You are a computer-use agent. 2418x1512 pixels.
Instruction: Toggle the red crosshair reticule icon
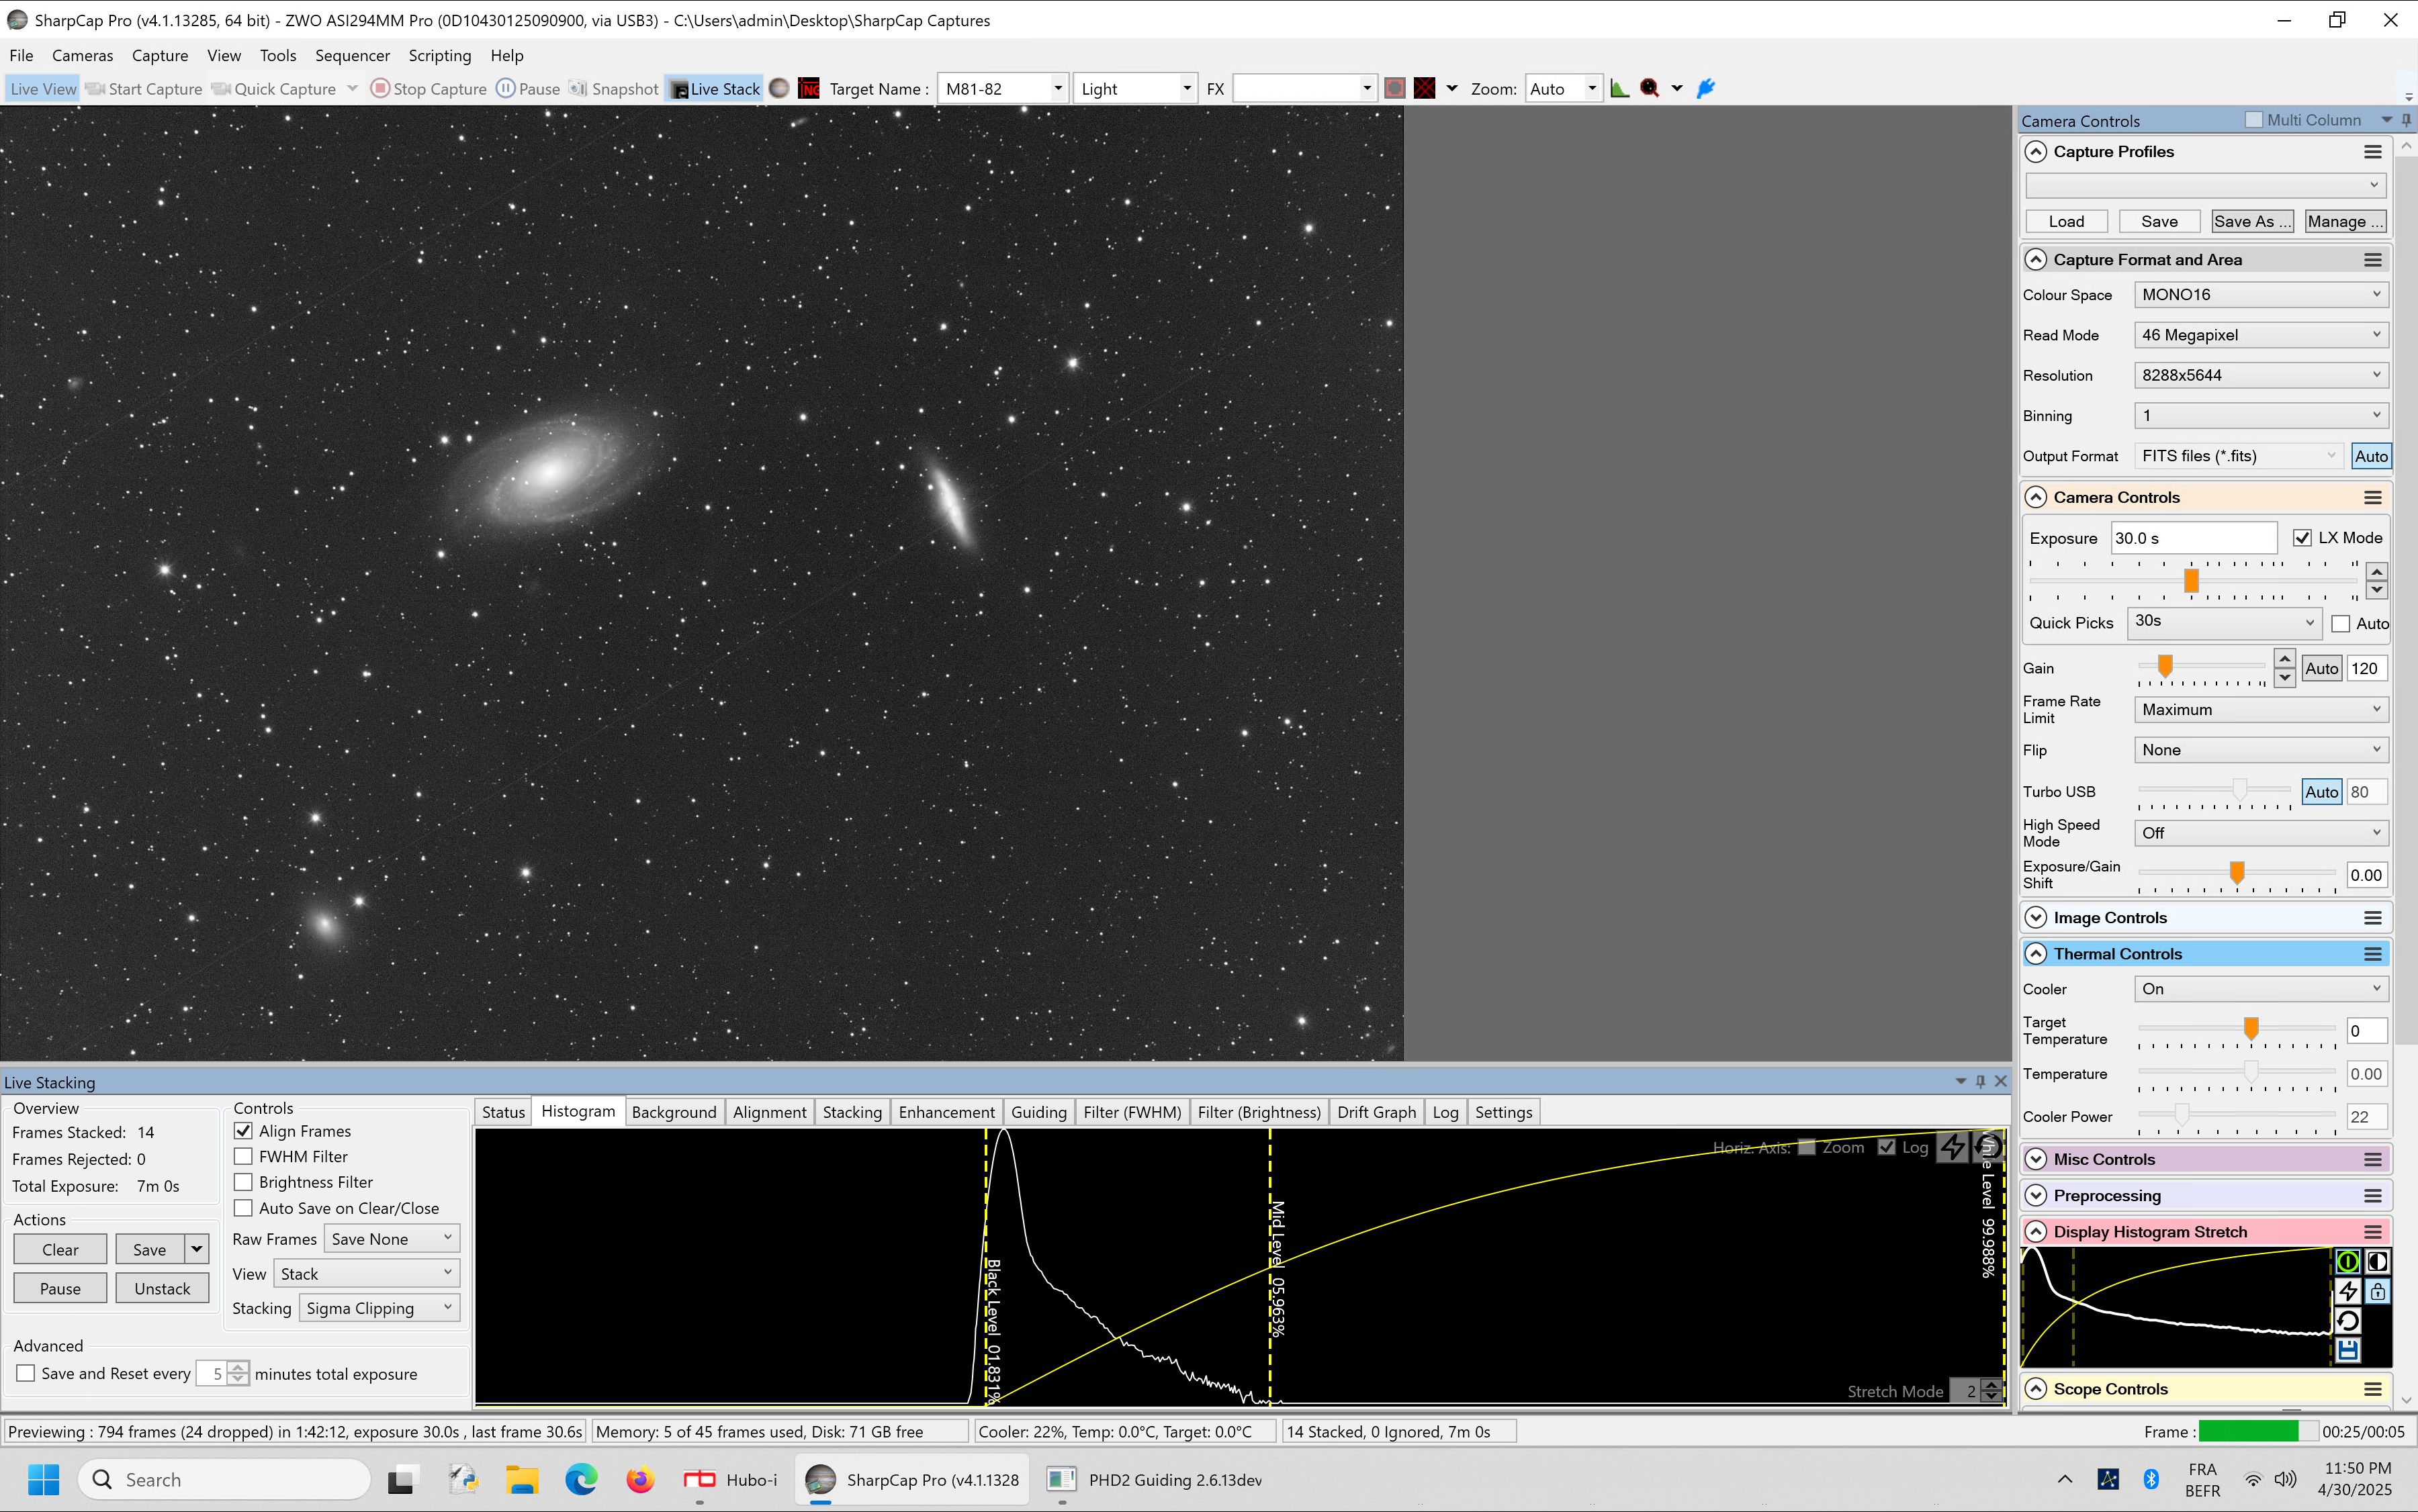[1425, 89]
